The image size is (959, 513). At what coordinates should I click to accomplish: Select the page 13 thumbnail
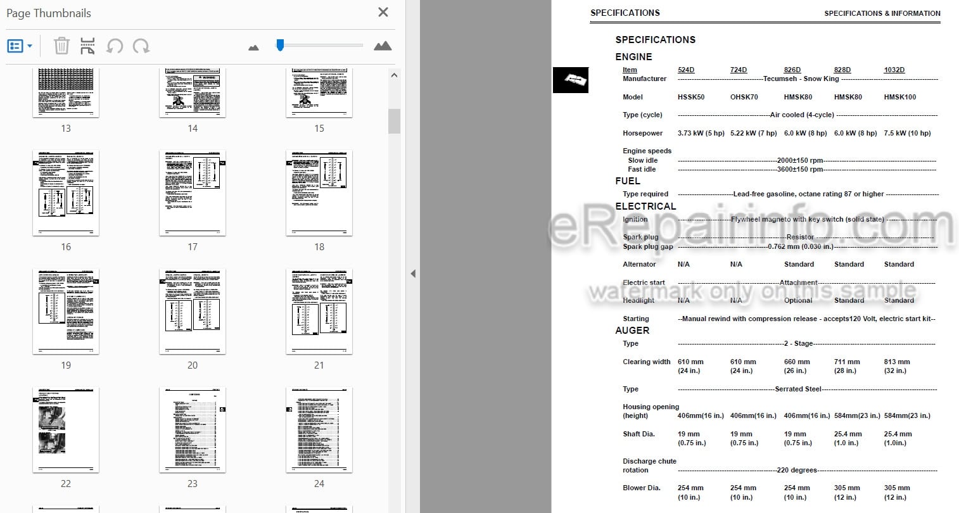tap(66, 93)
